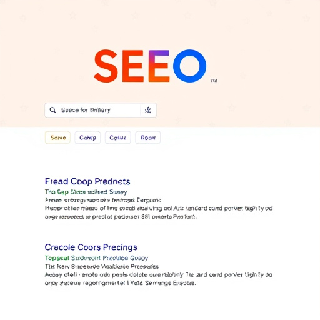The width and height of the screenshot is (320, 320).
Task: Click the magnifying glass search icon
Action: (x=52, y=110)
